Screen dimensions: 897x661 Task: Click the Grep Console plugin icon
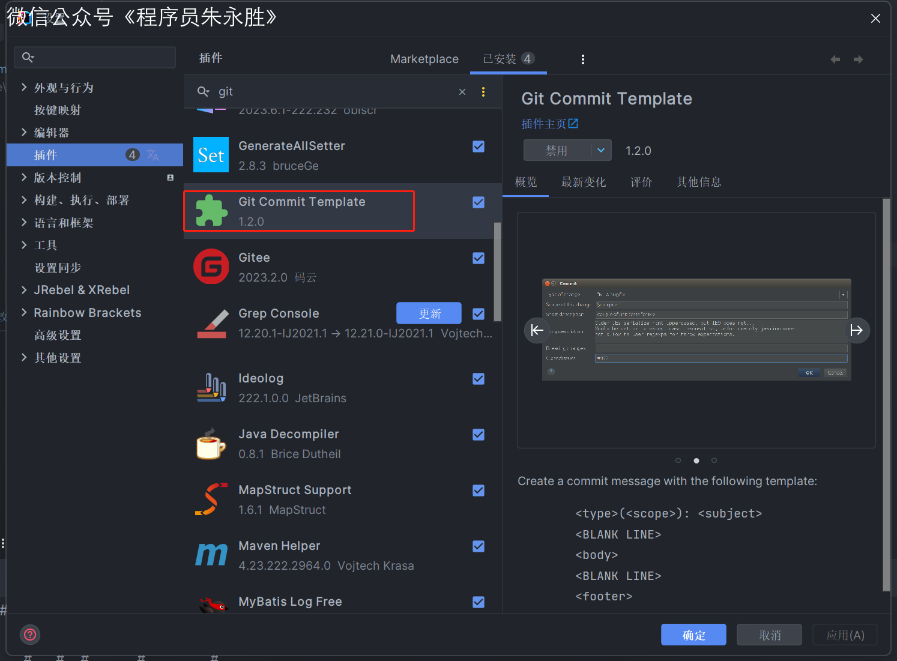click(212, 324)
